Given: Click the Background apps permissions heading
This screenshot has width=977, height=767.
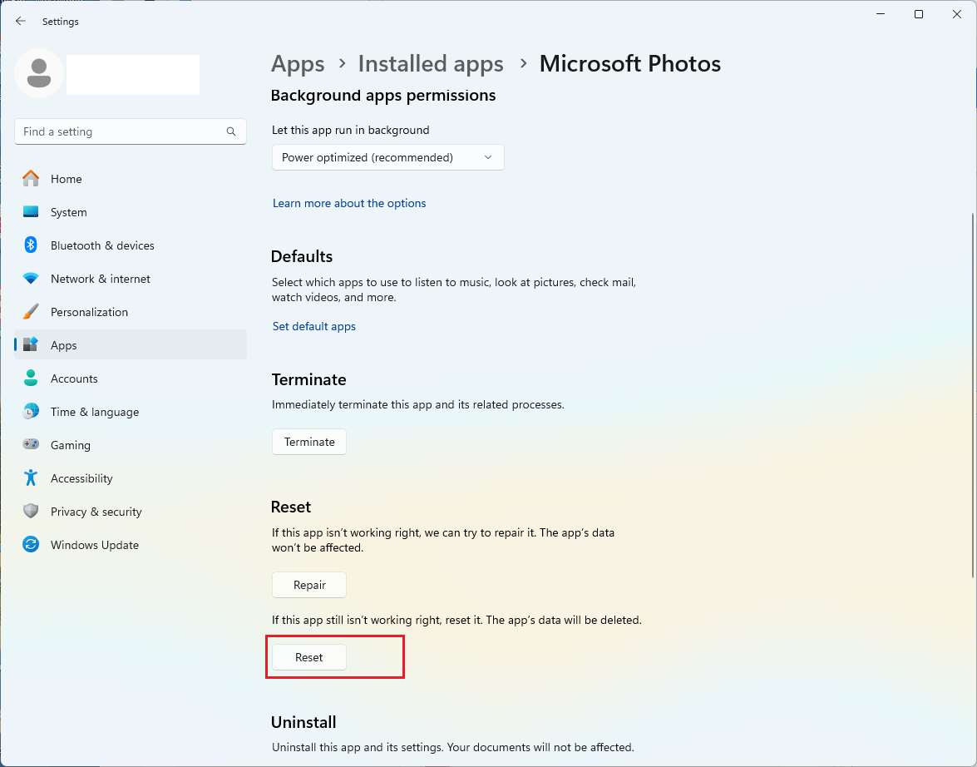Looking at the screenshot, I should pyautogui.click(x=383, y=96).
